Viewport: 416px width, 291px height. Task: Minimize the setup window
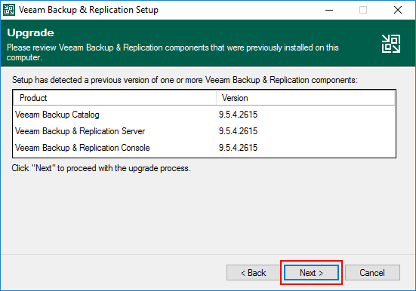tap(329, 10)
